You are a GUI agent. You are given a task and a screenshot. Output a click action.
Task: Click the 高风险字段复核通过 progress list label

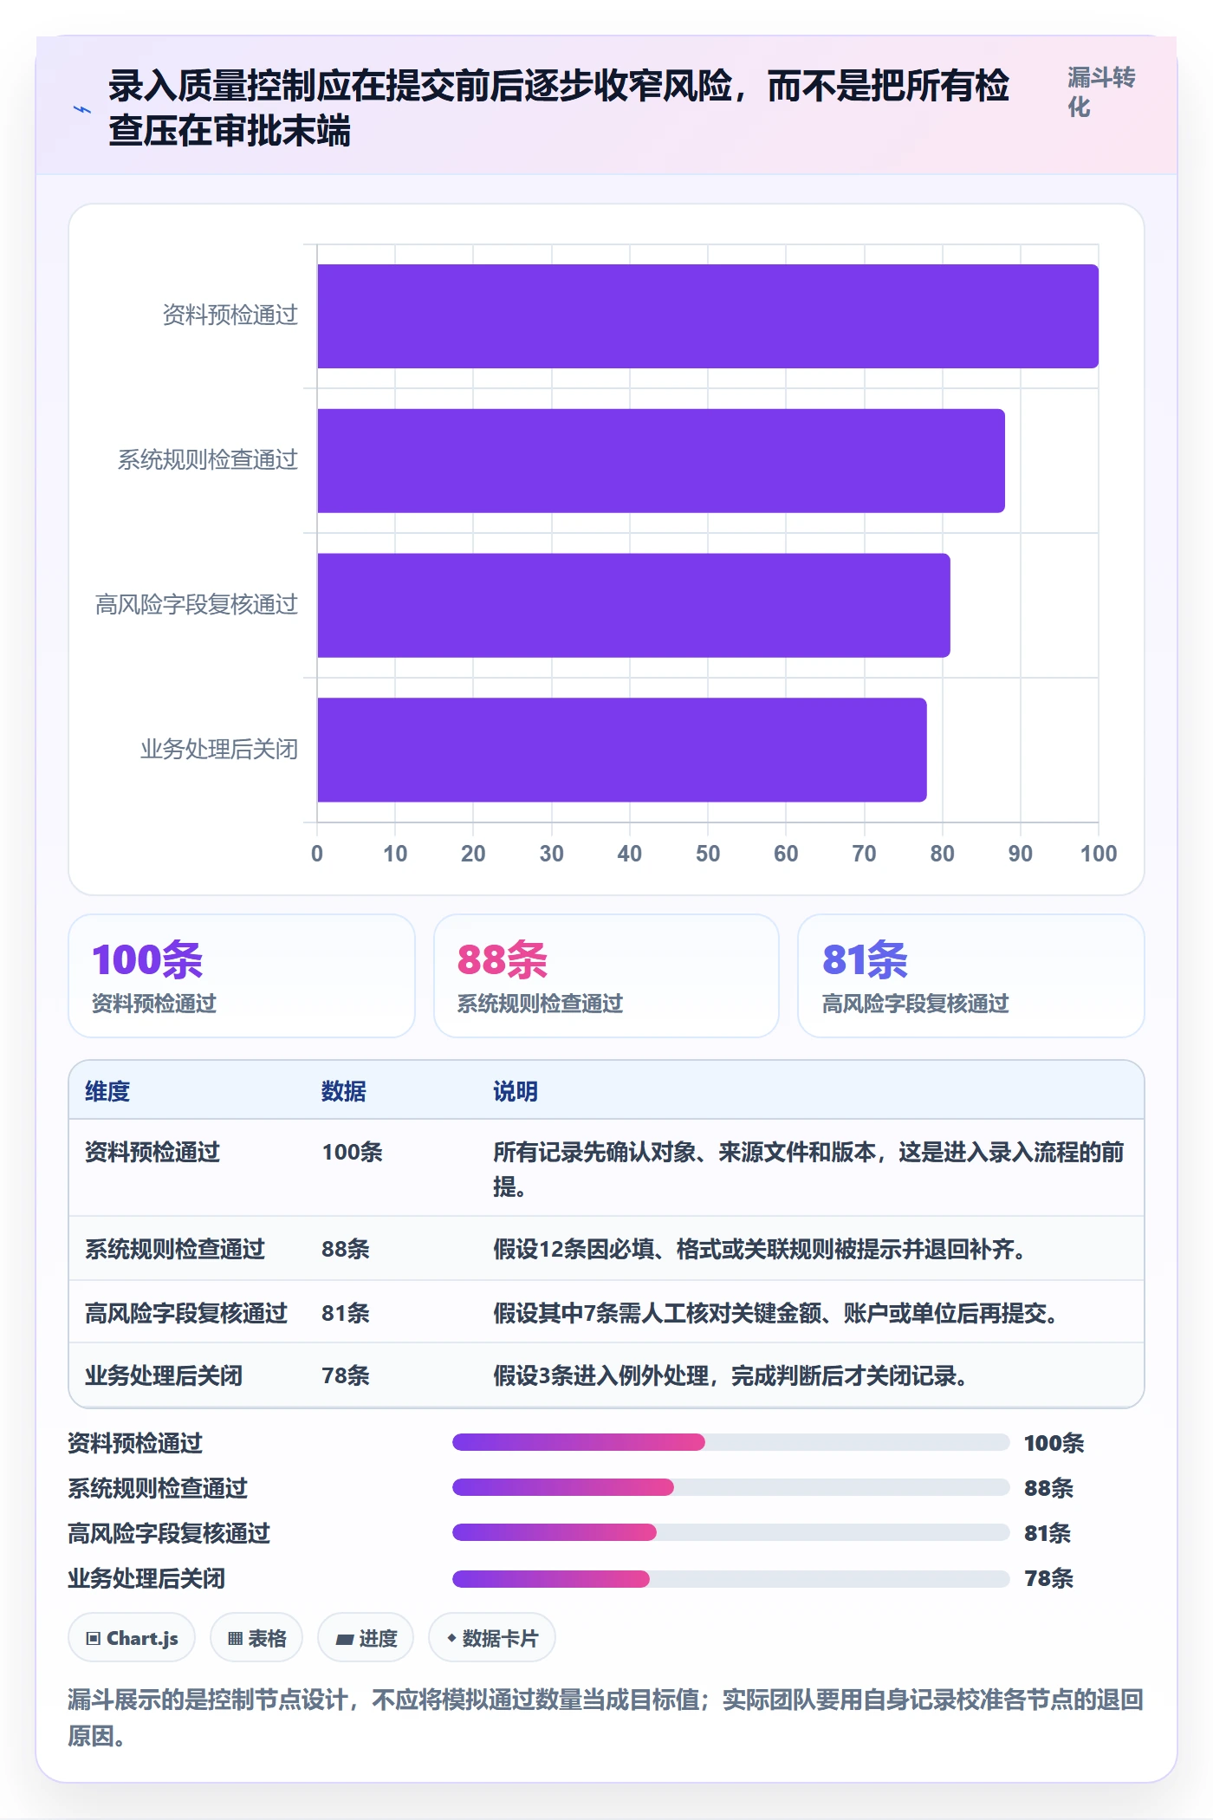(169, 1533)
